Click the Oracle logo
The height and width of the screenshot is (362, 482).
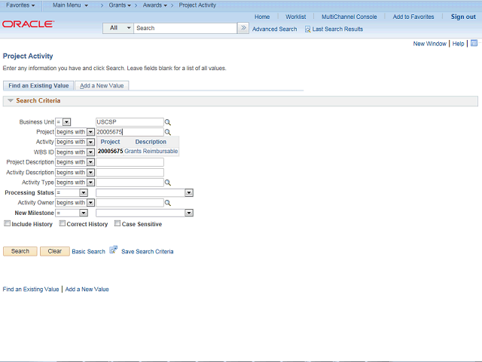click(x=29, y=24)
